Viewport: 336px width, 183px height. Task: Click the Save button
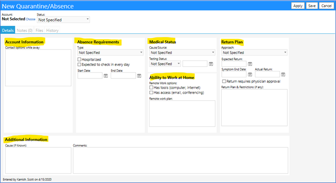[x=312, y=6]
